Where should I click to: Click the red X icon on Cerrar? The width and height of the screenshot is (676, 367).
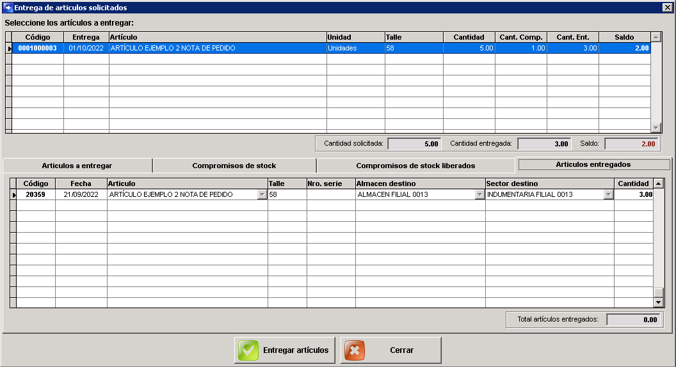point(355,350)
